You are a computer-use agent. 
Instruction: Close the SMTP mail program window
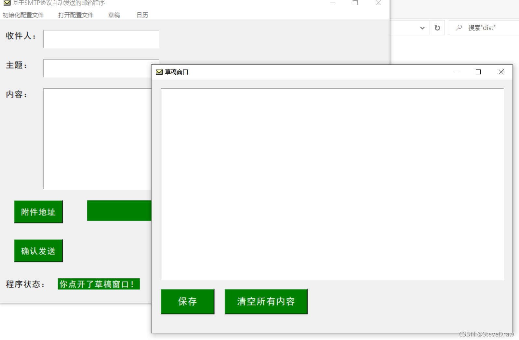click(x=378, y=3)
